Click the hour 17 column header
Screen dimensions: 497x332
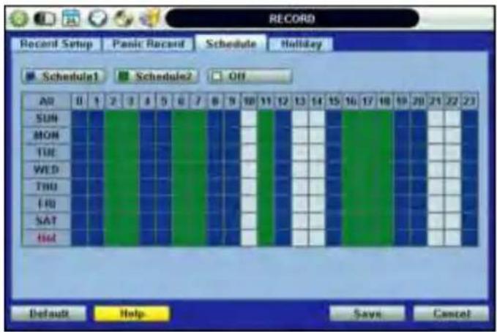pyautogui.click(x=367, y=102)
